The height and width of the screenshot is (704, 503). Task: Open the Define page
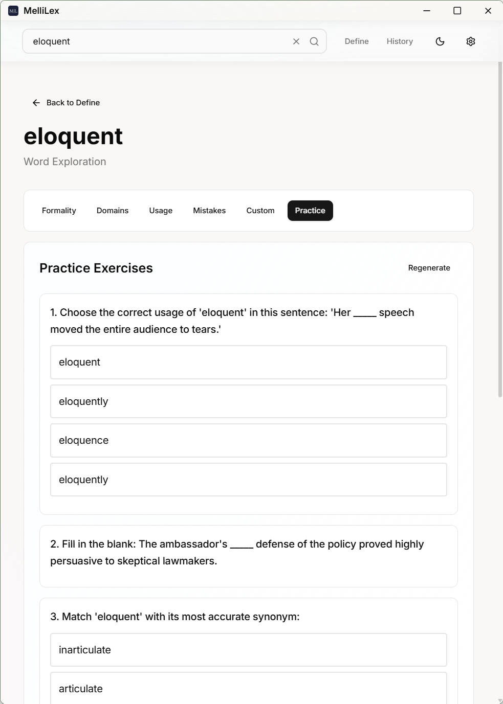pyautogui.click(x=357, y=41)
